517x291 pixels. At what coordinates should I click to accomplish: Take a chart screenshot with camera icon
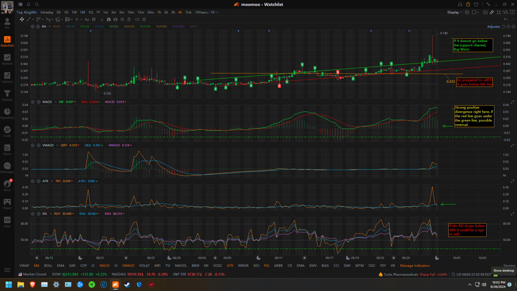click(485, 12)
